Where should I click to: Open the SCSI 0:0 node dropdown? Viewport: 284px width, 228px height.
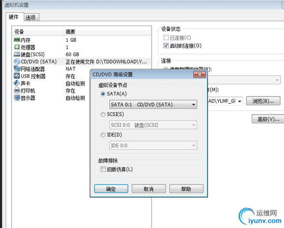click(x=153, y=125)
